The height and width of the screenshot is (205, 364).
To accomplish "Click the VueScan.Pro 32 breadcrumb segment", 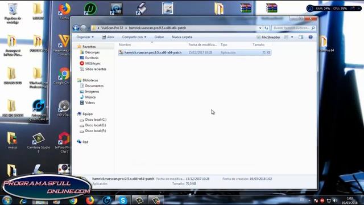I will (112, 28).
